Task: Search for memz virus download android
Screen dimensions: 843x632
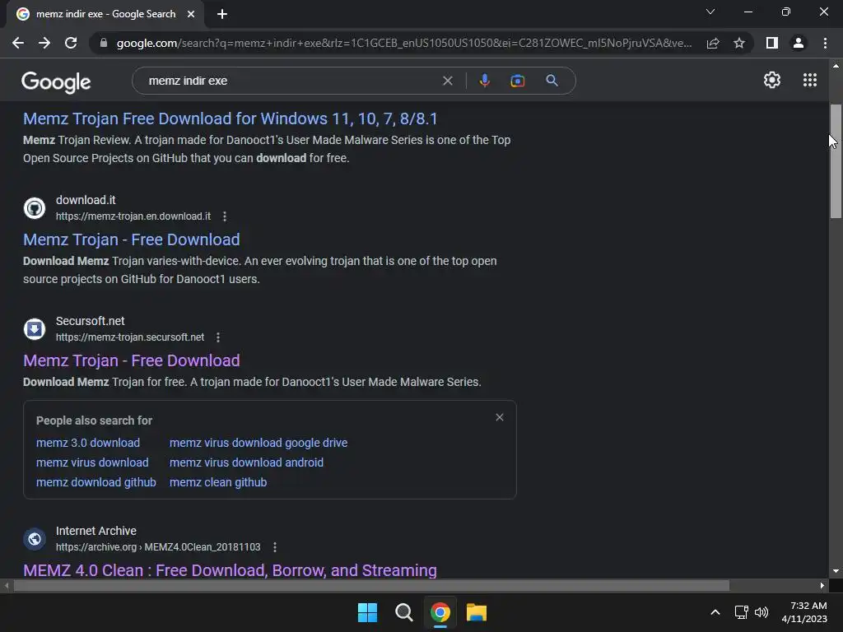Action: (x=246, y=462)
